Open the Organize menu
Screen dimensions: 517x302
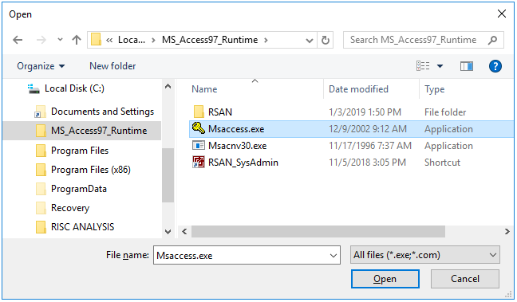click(x=41, y=66)
